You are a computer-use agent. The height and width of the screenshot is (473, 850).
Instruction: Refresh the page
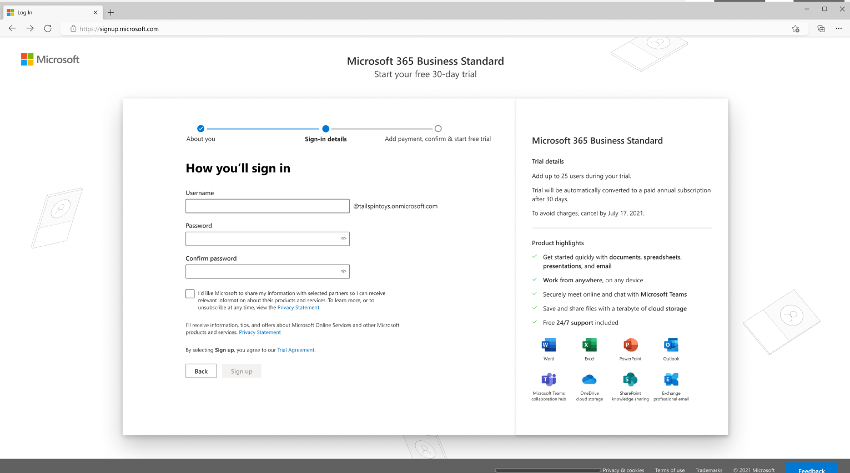point(48,28)
